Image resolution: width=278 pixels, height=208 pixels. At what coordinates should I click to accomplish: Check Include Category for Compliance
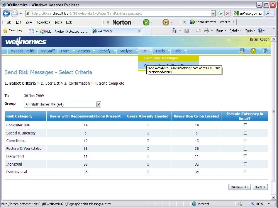click(x=245, y=141)
